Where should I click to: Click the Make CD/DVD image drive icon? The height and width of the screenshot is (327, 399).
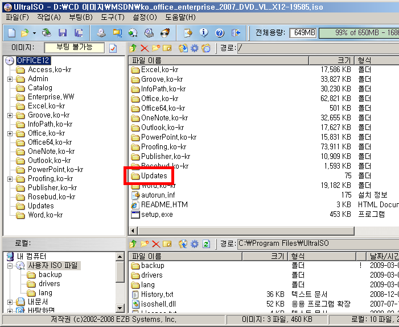101,33
